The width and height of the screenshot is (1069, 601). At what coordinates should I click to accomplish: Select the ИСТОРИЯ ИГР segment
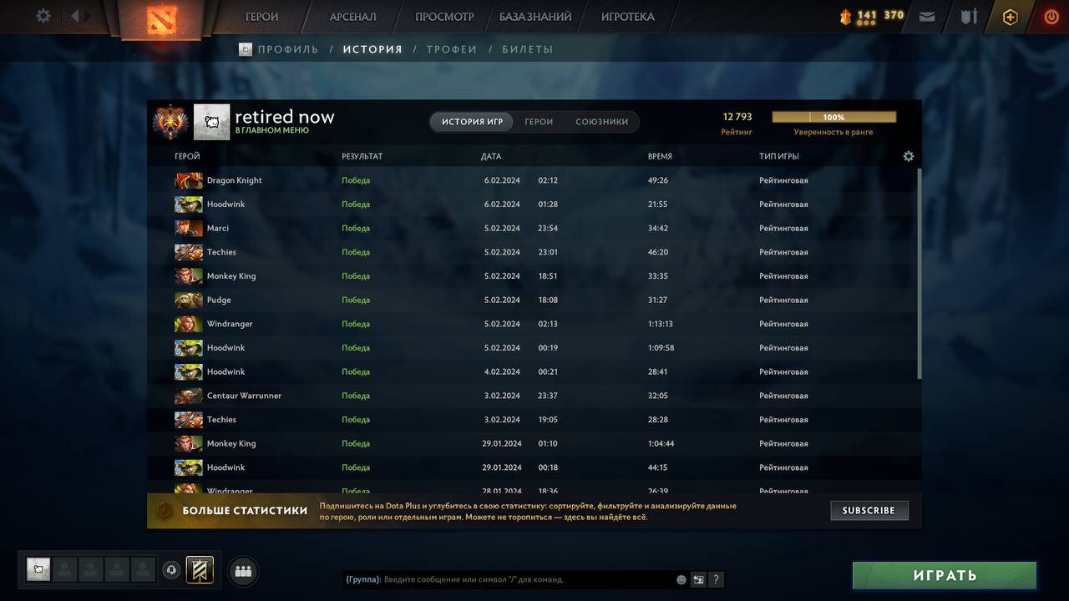(x=473, y=122)
